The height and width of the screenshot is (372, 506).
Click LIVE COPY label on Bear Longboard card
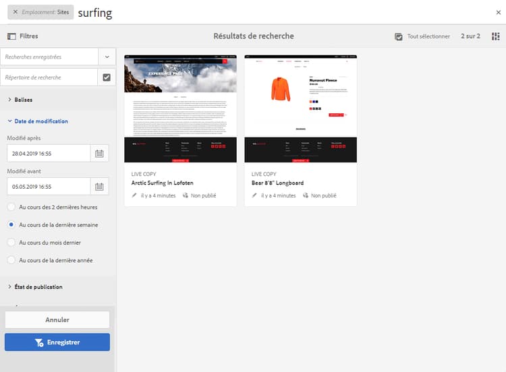point(264,174)
